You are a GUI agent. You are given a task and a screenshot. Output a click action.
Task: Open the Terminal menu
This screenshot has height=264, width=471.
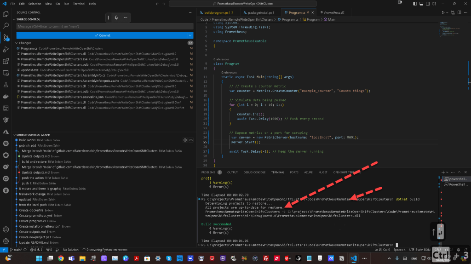coord(79,4)
